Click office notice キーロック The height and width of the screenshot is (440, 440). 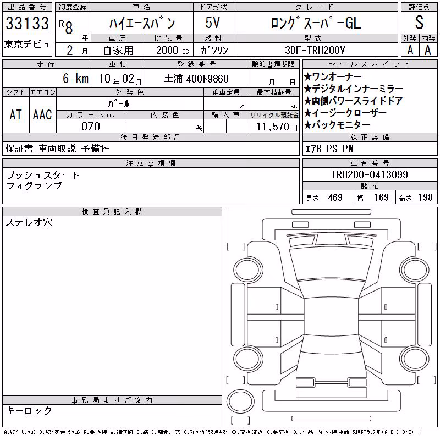pyautogui.click(x=29, y=410)
